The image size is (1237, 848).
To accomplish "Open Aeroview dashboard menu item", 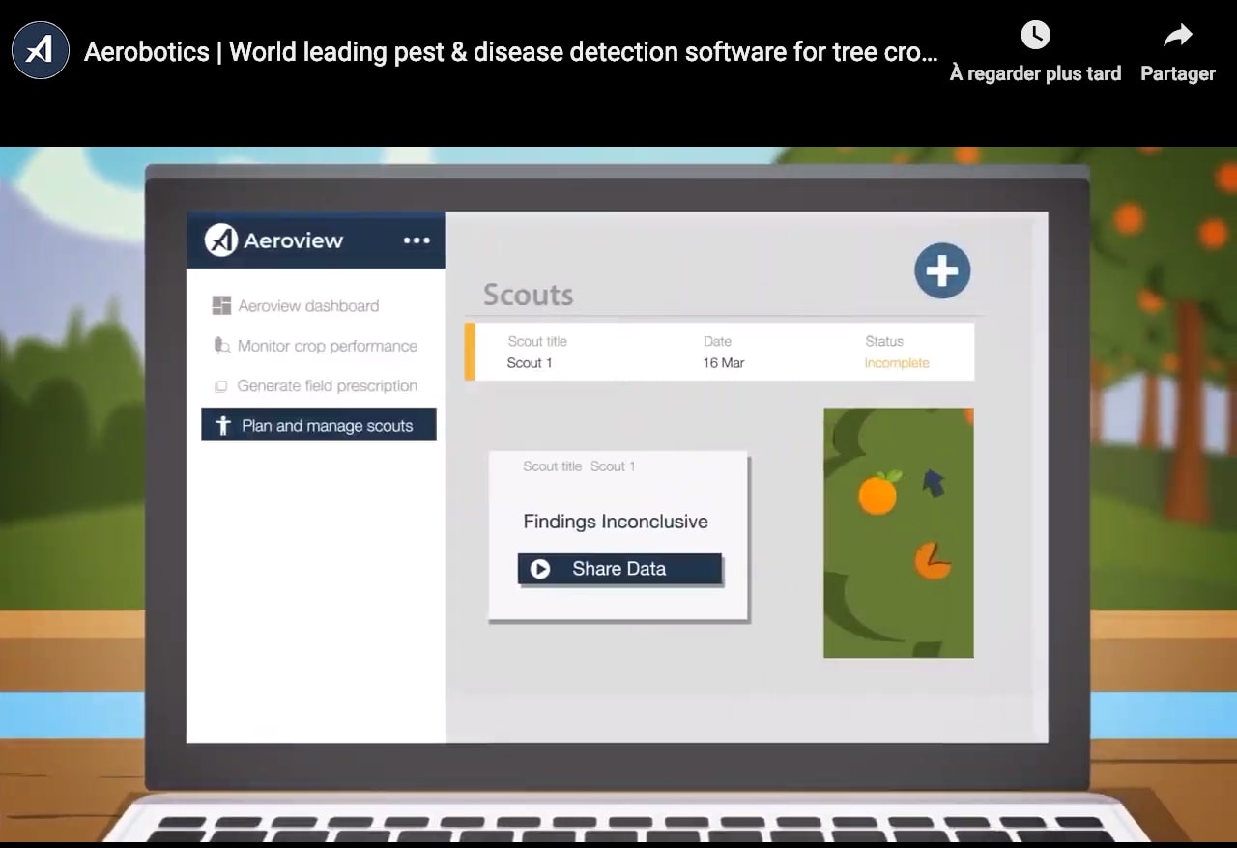I will pos(308,306).
